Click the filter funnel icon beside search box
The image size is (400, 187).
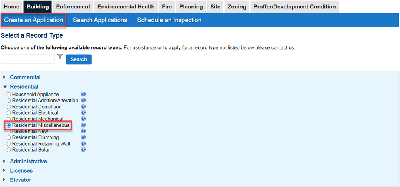pyautogui.click(x=60, y=57)
